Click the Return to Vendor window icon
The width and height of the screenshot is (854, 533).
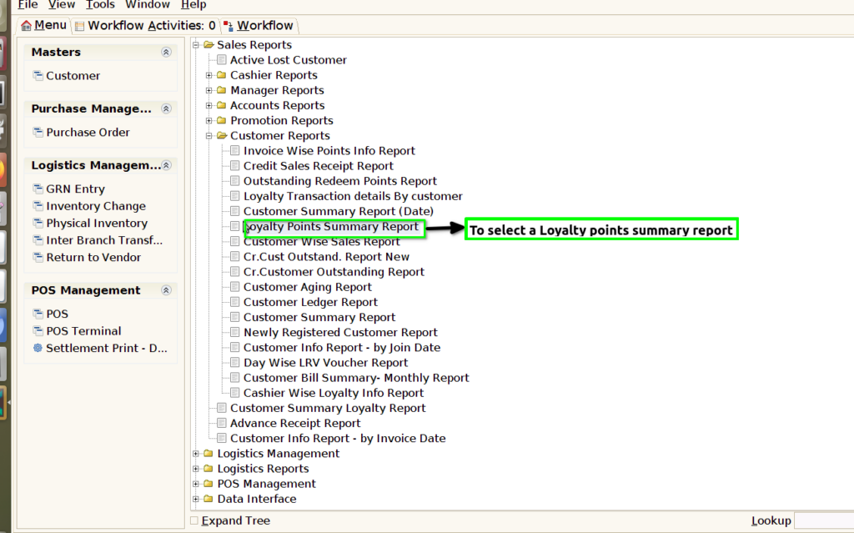(38, 257)
